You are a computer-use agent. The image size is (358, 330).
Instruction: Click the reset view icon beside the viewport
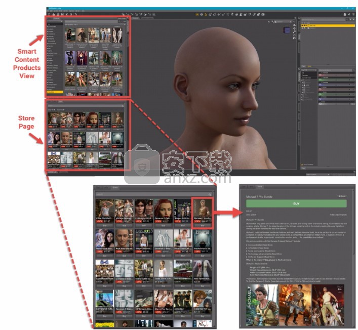click(x=294, y=38)
